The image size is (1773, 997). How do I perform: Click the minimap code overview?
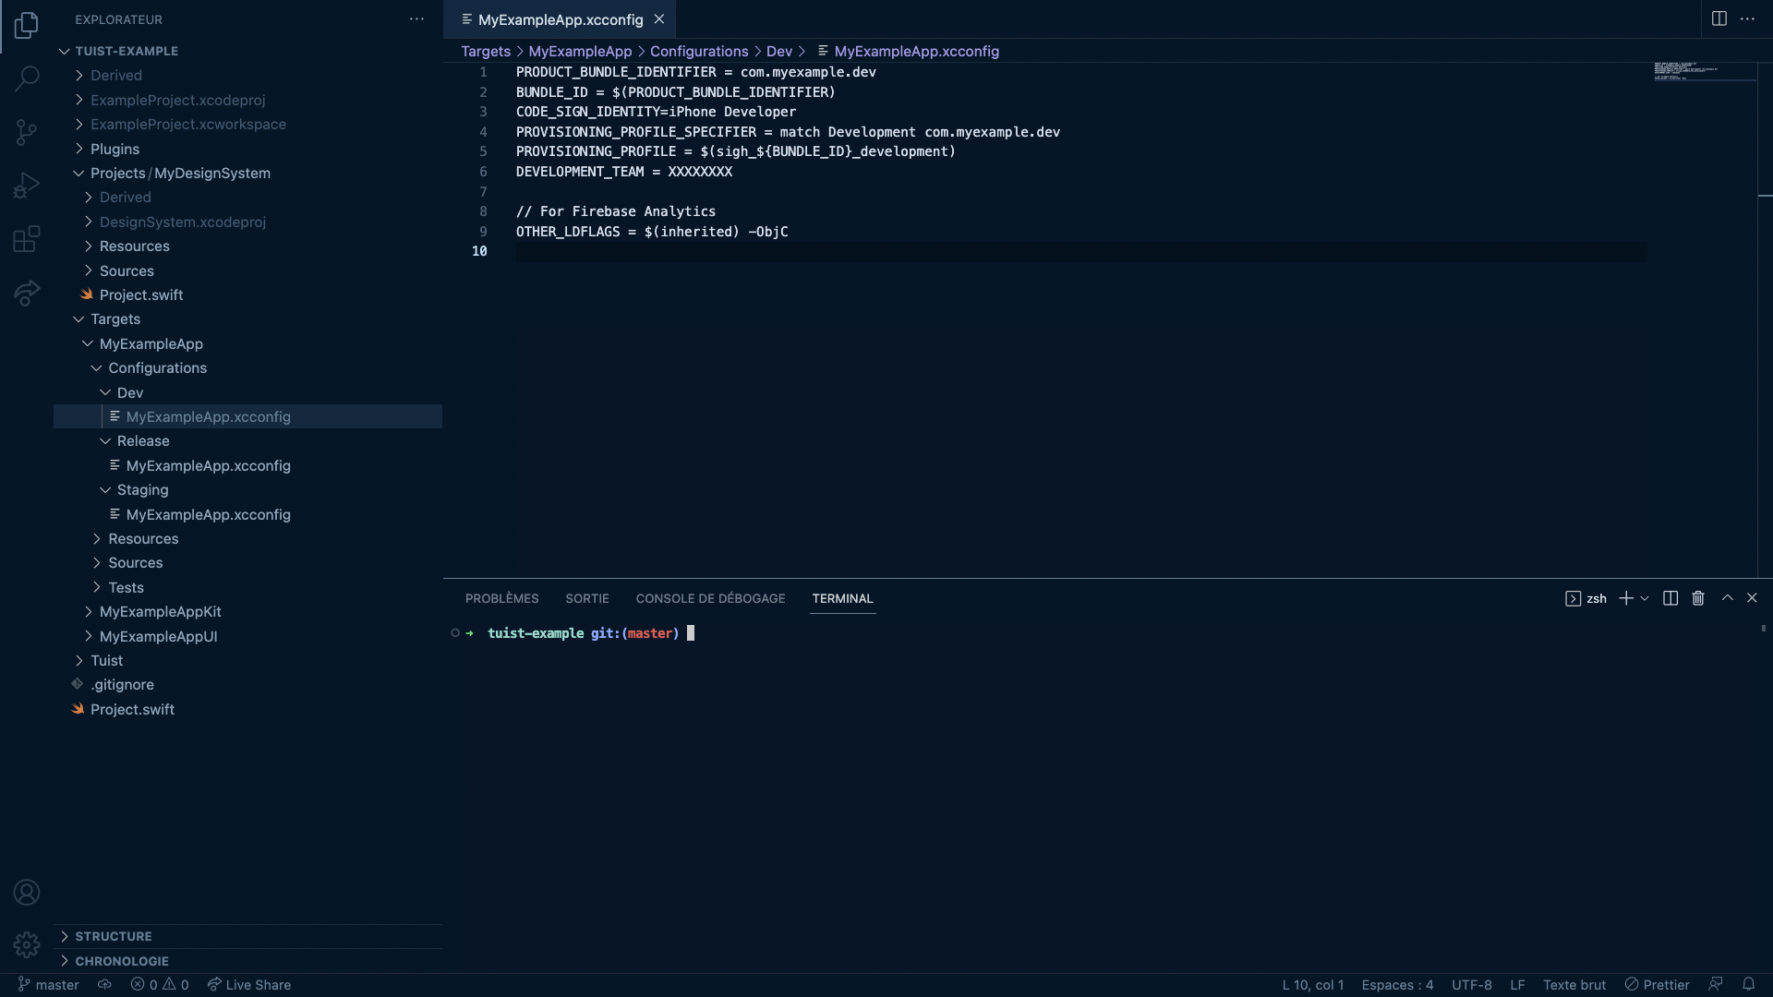1699,72
